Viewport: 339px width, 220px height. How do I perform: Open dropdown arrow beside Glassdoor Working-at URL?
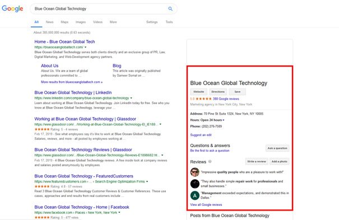160,124
